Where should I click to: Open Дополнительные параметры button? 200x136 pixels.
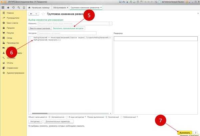pos(59,122)
